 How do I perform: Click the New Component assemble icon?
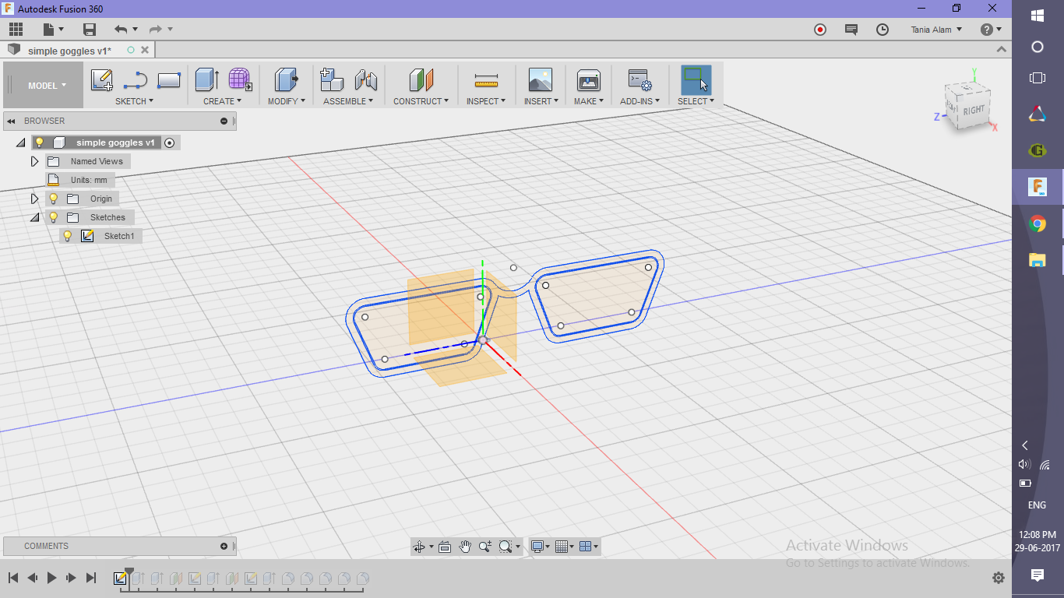332,79
